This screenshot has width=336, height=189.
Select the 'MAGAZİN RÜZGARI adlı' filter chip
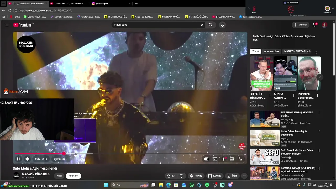coord(297,51)
